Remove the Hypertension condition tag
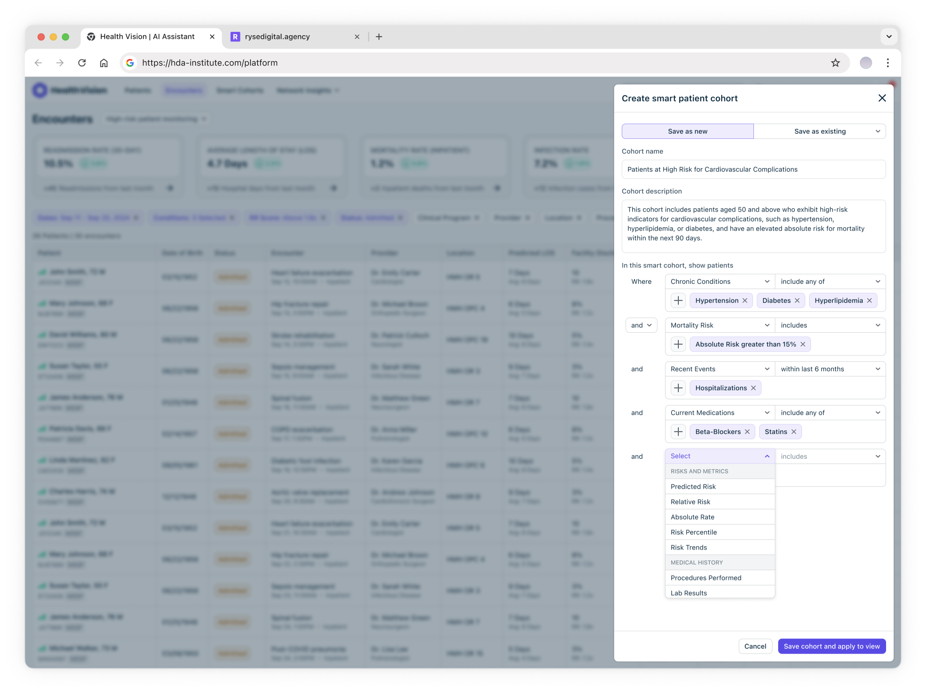Image resolution: width=926 pixels, height=693 pixels. pos(745,301)
